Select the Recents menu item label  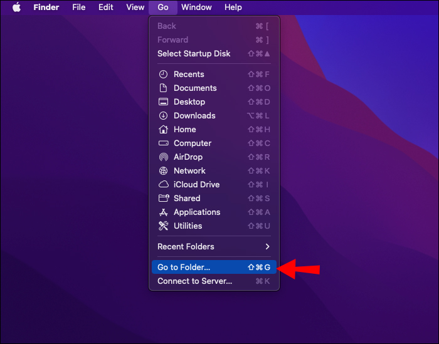[x=189, y=75]
